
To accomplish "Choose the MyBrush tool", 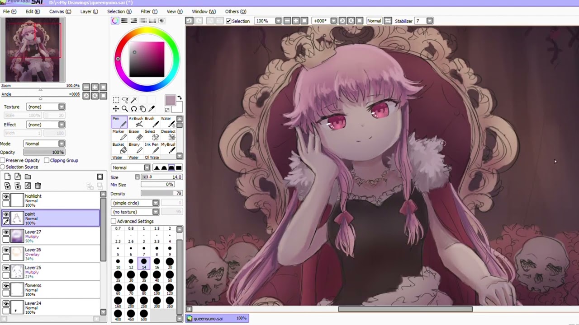I will point(168,148).
